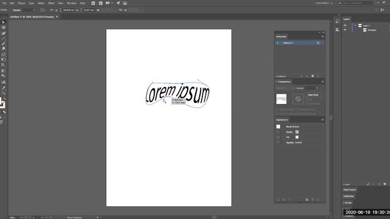
Task: Toggle Fill visibility in Appearance panel
Action: pos(278,137)
